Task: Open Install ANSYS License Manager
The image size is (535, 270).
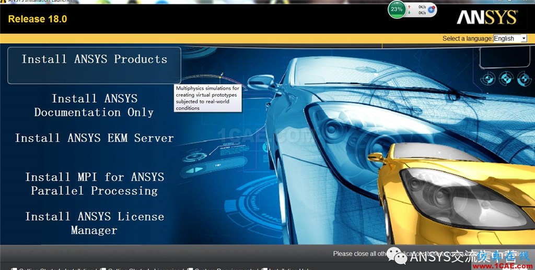Action: click(94, 224)
